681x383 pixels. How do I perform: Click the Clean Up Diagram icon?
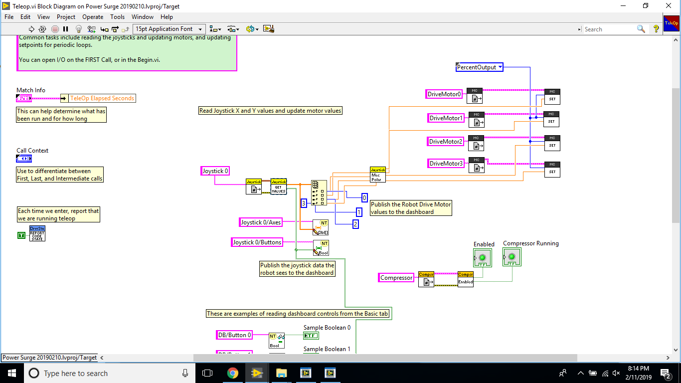[269, 29]
